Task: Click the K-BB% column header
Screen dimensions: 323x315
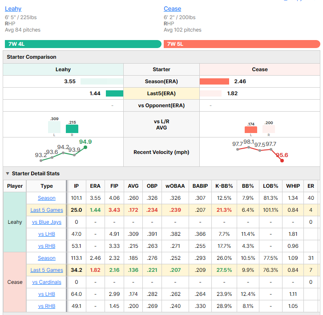Action: tap(224, 186)
